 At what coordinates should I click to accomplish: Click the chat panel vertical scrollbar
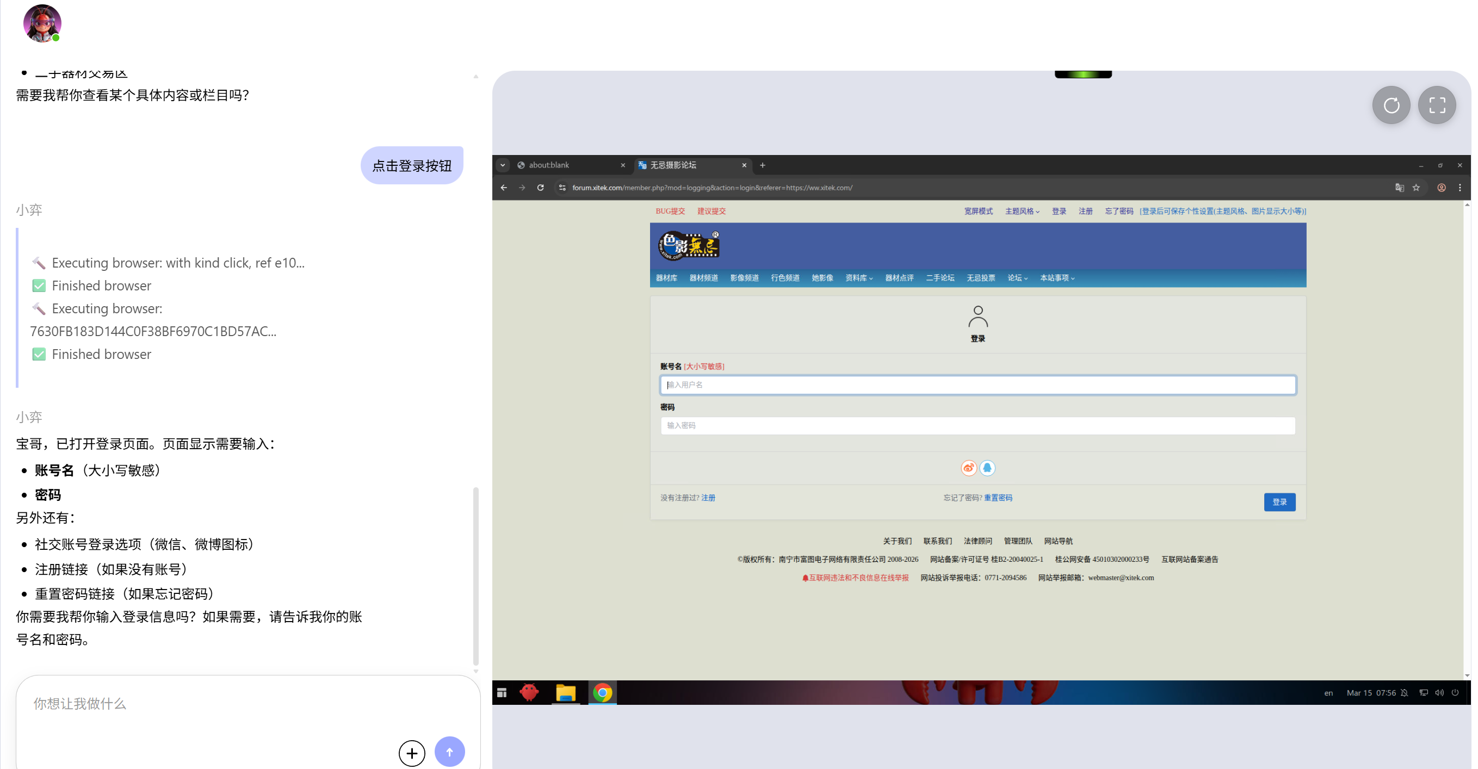coord(475,576)
